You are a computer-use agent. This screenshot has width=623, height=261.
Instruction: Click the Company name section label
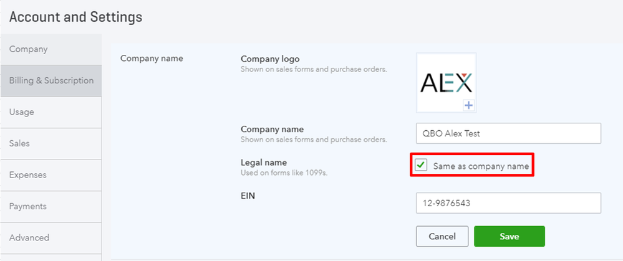(x=152, y=59)
